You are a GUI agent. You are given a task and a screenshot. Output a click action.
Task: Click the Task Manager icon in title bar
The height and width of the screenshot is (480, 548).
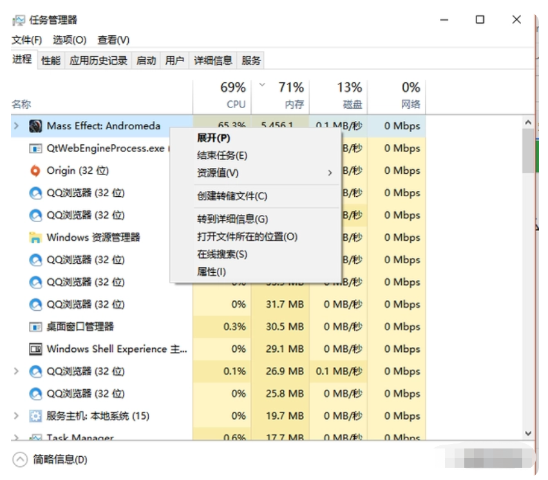pos(19,21)
